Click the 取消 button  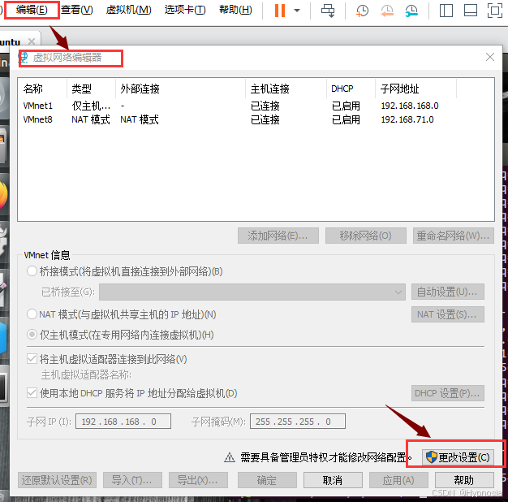coord(333,480)
